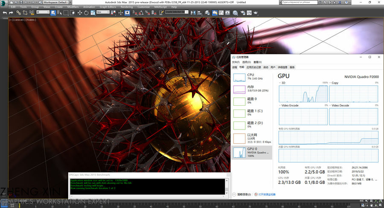Open the Curve Editor
The height and width of the screenshot is (208, 384).
point(221,13)
